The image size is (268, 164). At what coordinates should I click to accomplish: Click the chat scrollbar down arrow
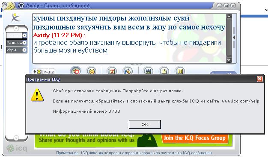click(229, 60)
